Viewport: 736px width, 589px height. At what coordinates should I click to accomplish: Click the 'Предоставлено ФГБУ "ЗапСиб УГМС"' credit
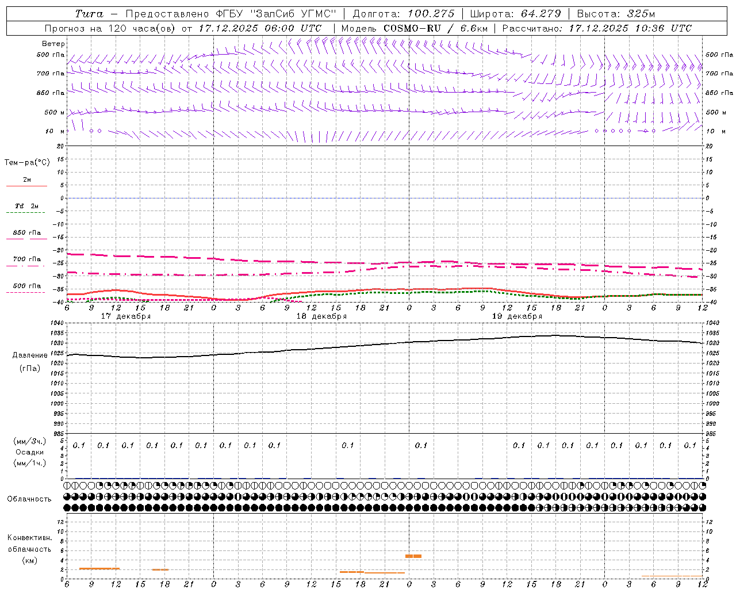(231, 14)
